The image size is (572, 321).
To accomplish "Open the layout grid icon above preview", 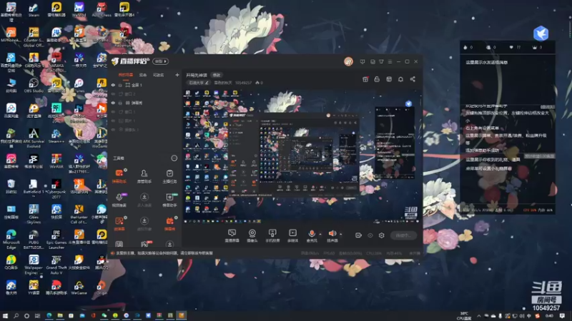I will (x=389, y=79).
